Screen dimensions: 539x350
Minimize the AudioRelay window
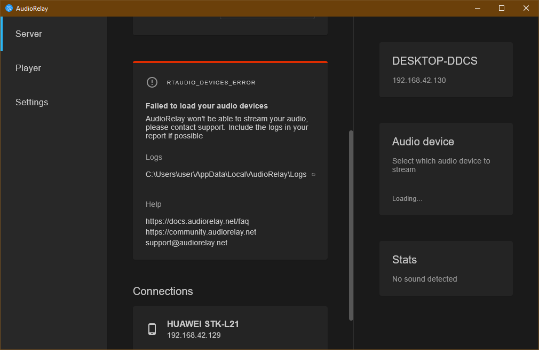(478, 8)
